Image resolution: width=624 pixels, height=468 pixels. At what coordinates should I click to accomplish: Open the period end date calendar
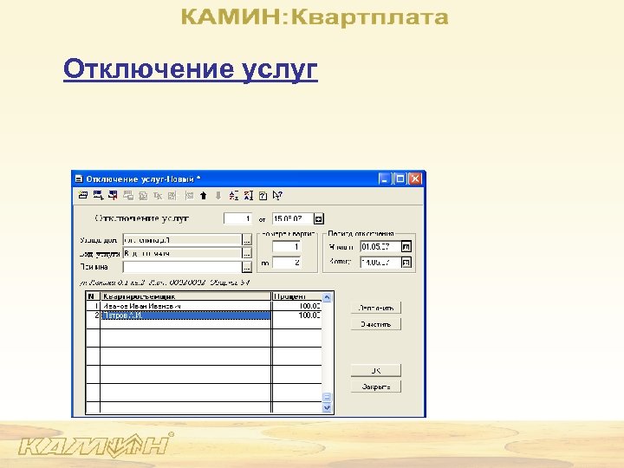click(x=406, y=263)
